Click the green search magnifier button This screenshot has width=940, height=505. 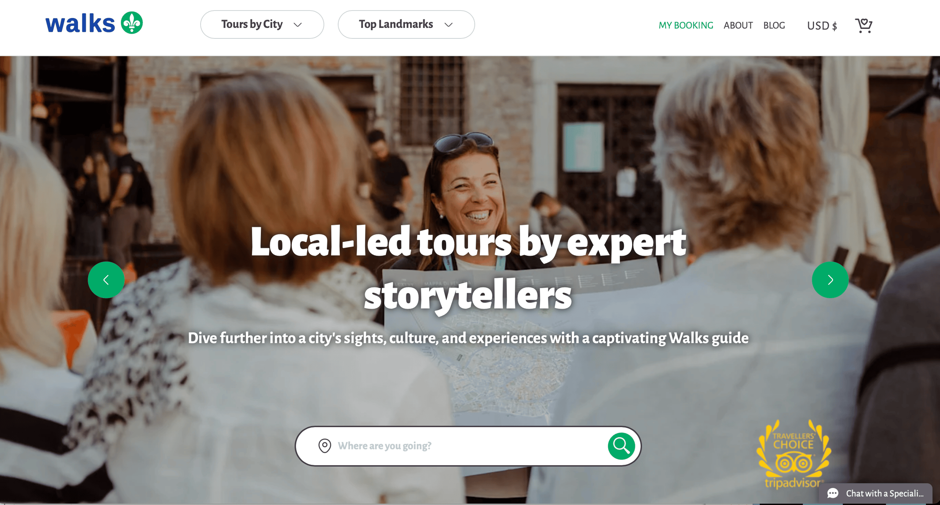(621, 446)
